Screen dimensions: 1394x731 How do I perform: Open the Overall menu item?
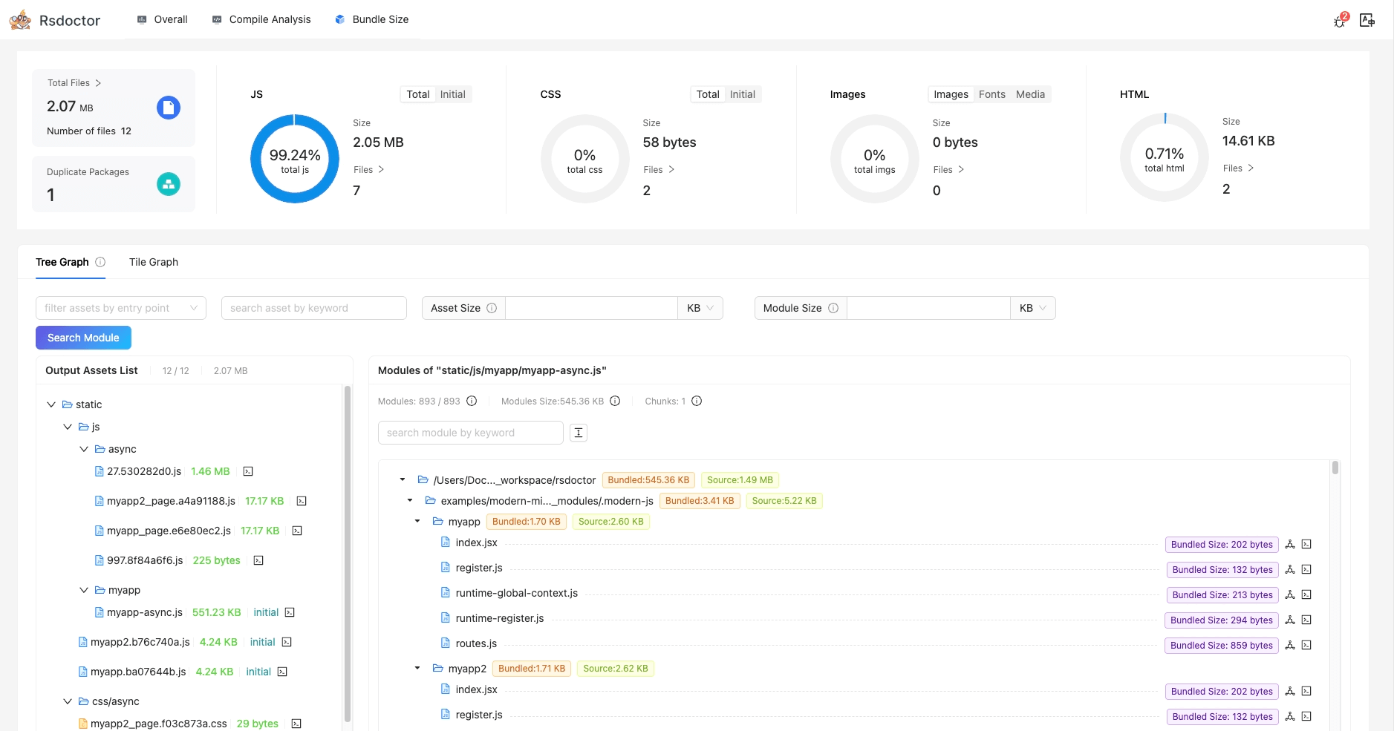(162, 19)
